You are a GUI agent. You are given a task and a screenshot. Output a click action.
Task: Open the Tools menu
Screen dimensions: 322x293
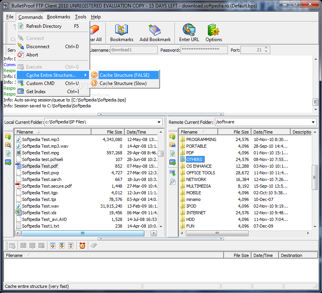click(x=80, y=17)
